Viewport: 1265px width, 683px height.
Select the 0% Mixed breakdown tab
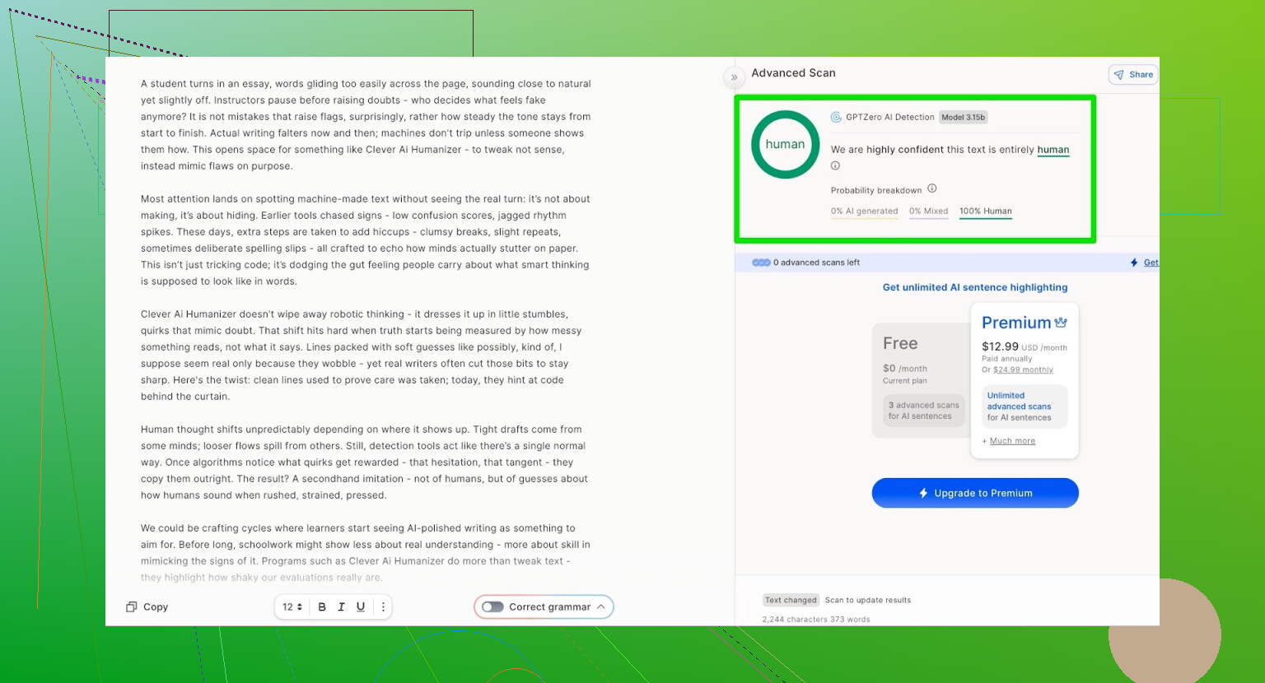[928, 211]
